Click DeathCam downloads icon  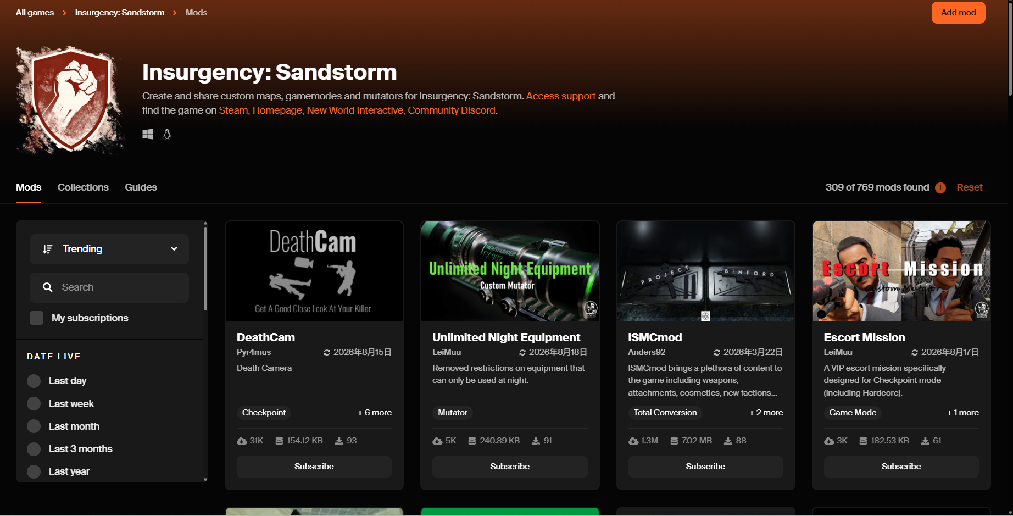(339, 441)
